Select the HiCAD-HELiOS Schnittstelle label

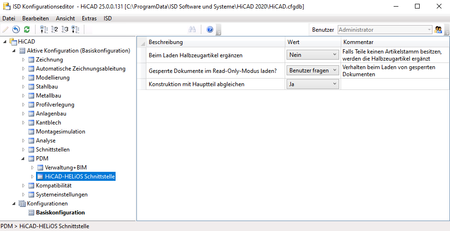point(80,177)
